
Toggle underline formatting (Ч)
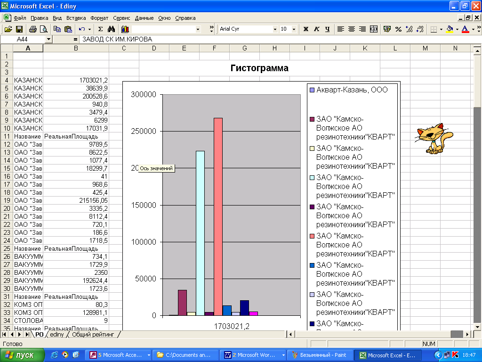point(327,29)
